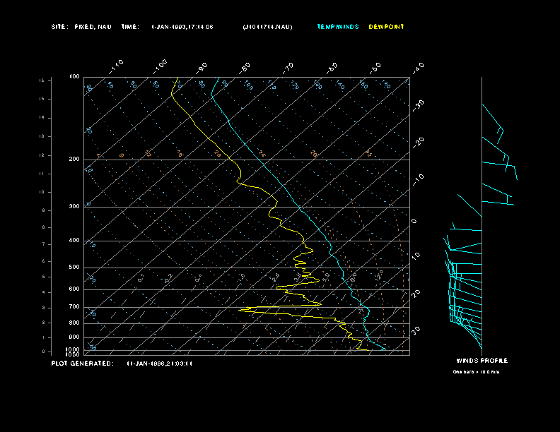Click the dewpoint spike near 700 mb
The height and width of the screenshot is (432, 560).
click(x=244, y=309)
